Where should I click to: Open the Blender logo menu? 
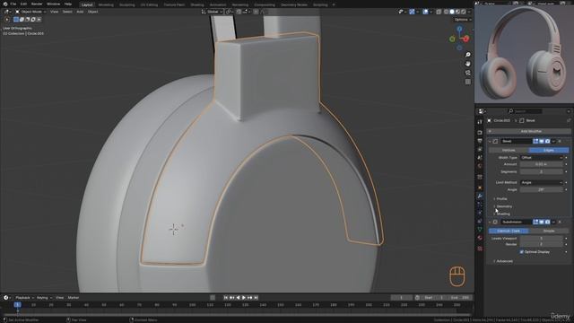point(5,4)
